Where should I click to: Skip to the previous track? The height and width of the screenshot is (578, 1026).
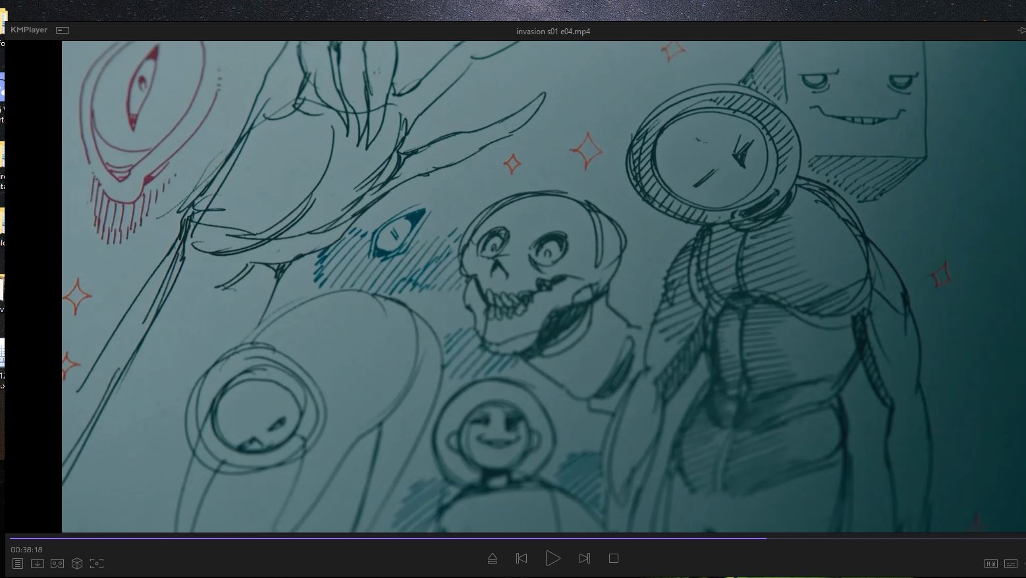click(522, 558)
